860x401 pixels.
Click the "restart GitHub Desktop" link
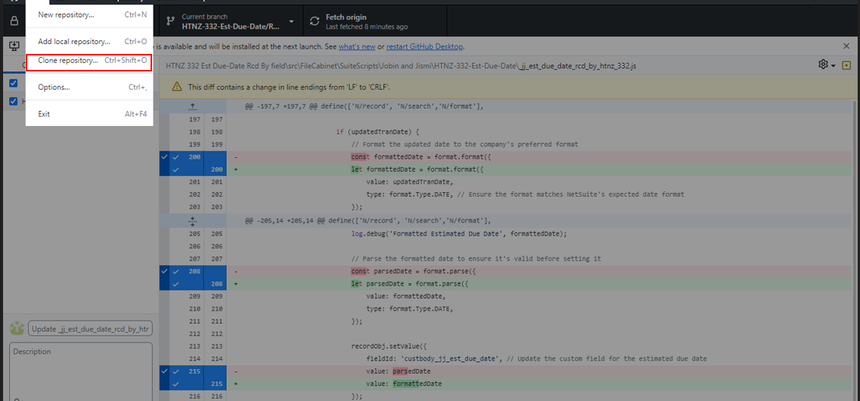point(424,47)
